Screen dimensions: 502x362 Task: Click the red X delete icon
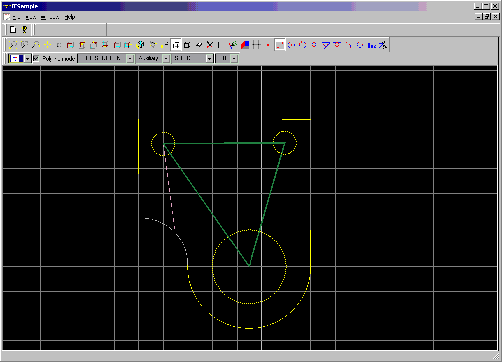210,45
